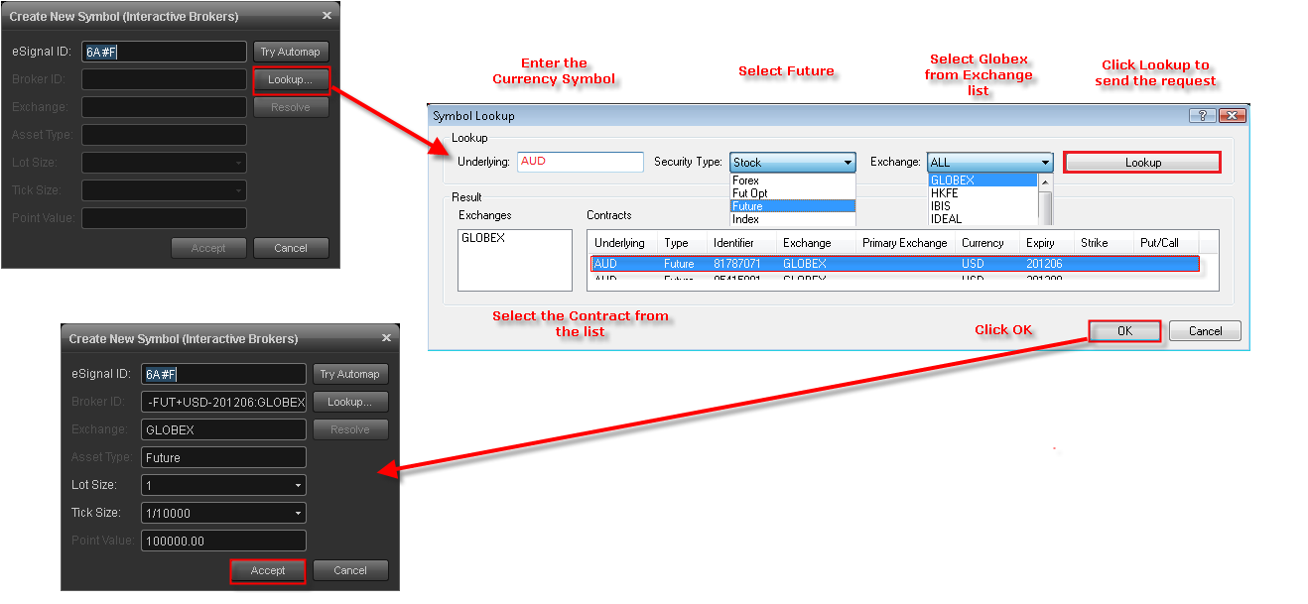Click Exchange field showing GLOBEX in bottom dialog
The image size is (1308, 604).
223,429
